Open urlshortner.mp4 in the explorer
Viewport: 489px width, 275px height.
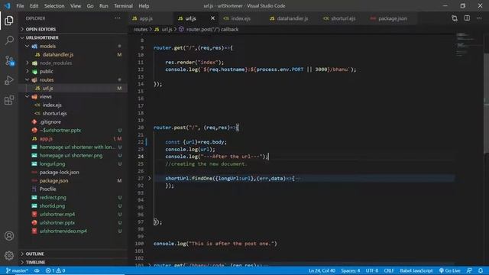[x=57, y=214]
